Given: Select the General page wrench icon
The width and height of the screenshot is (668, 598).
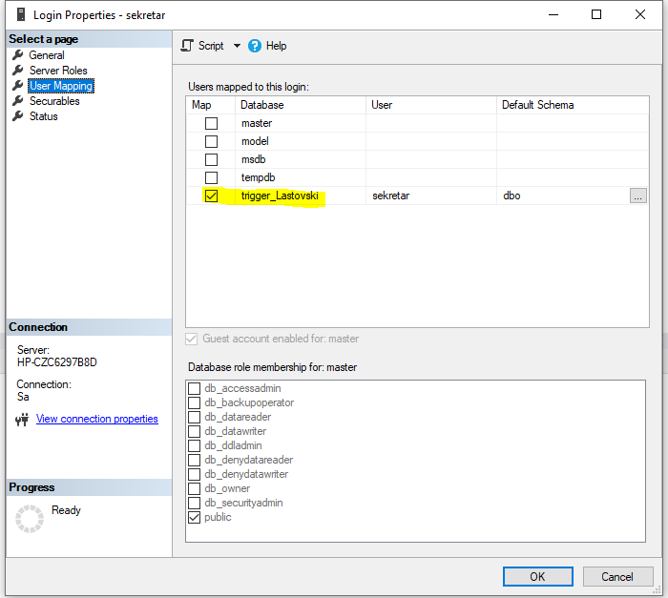Looking at the screenshot, I should point(17,55).
